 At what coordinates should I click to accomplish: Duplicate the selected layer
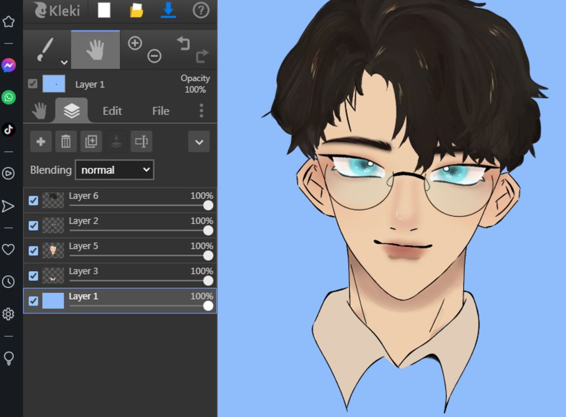click(x=91, y=141)
